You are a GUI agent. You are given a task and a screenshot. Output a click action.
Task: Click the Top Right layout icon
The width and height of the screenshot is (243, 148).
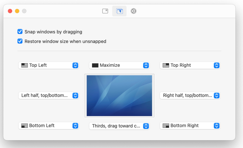166,65
